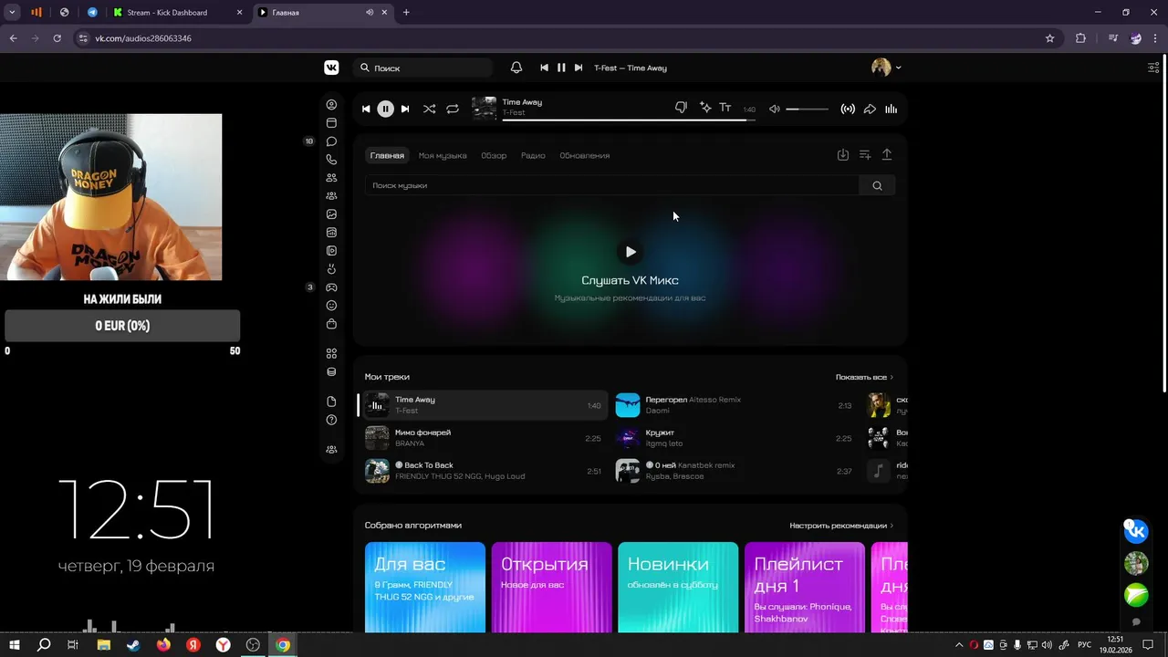This screenshot has height=657, width=1168.
Task: Select the 'Главная' music tab
Action: [x=387, y=155]
